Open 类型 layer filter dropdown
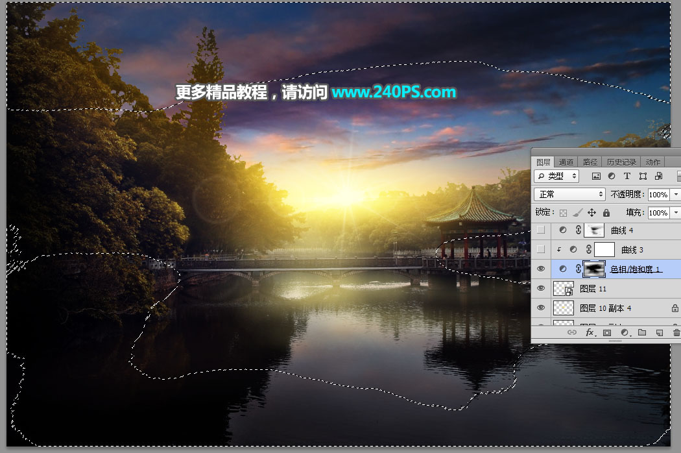681x453 pixels. (556, 176)
